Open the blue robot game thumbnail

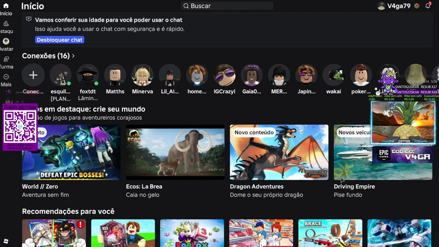point(399,233)
